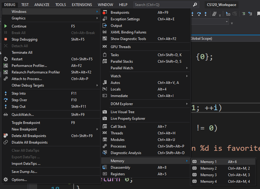
Task: Click the CS120_Workspace solution name
Action: point(221,5)
